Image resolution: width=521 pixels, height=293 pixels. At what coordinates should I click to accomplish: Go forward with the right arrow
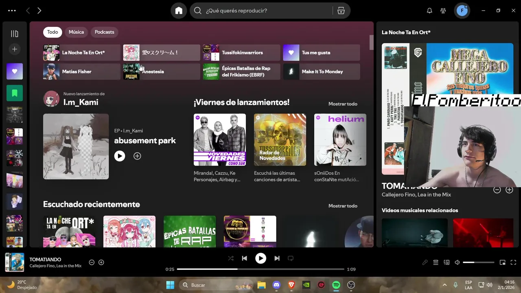pos(39,11)
